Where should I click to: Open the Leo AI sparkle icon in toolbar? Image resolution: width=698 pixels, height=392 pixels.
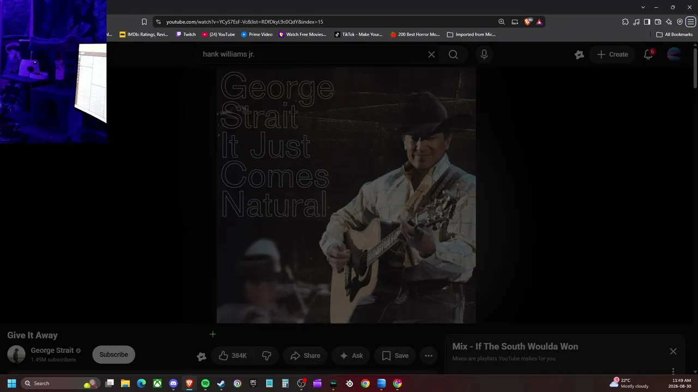point(669,22)
